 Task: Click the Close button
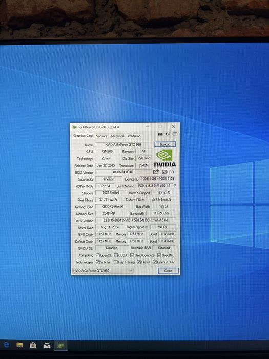(x=168, y=271)
